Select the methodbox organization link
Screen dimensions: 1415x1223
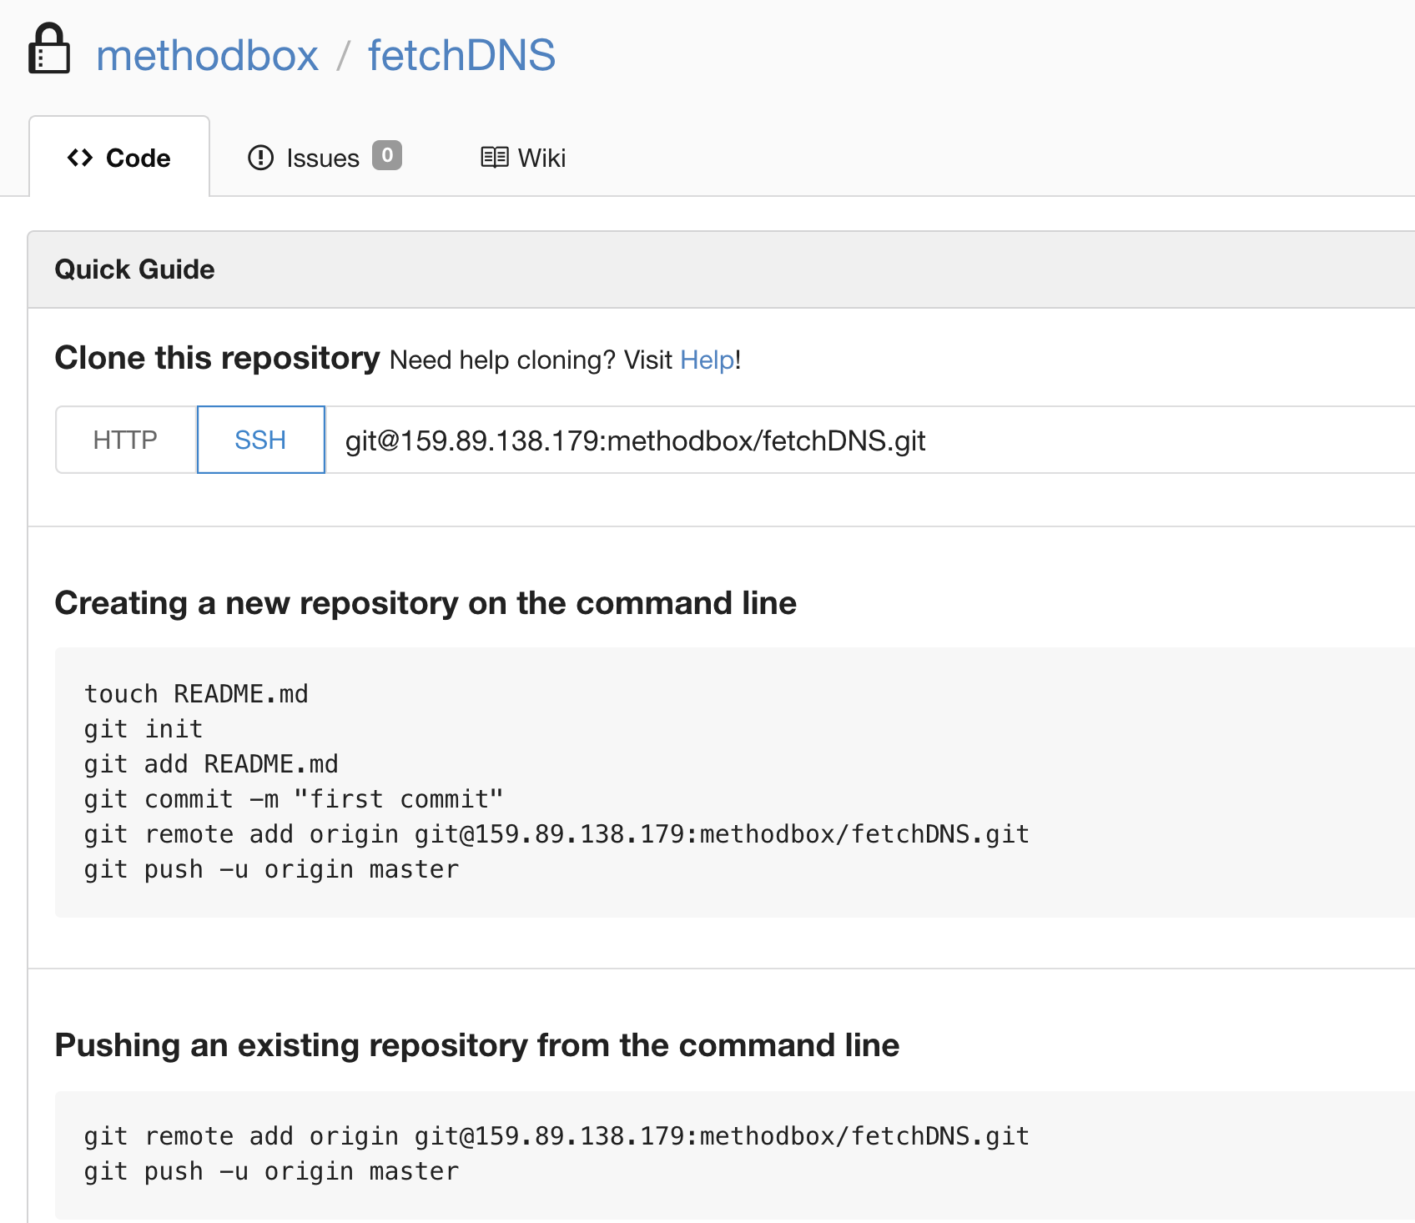click(207, 55)
